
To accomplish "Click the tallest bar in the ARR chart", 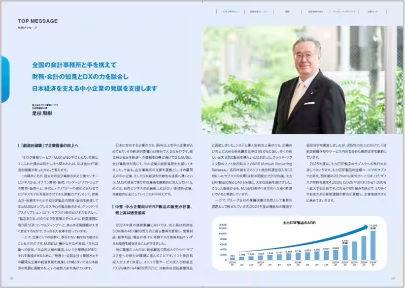I will coord(372,248).
